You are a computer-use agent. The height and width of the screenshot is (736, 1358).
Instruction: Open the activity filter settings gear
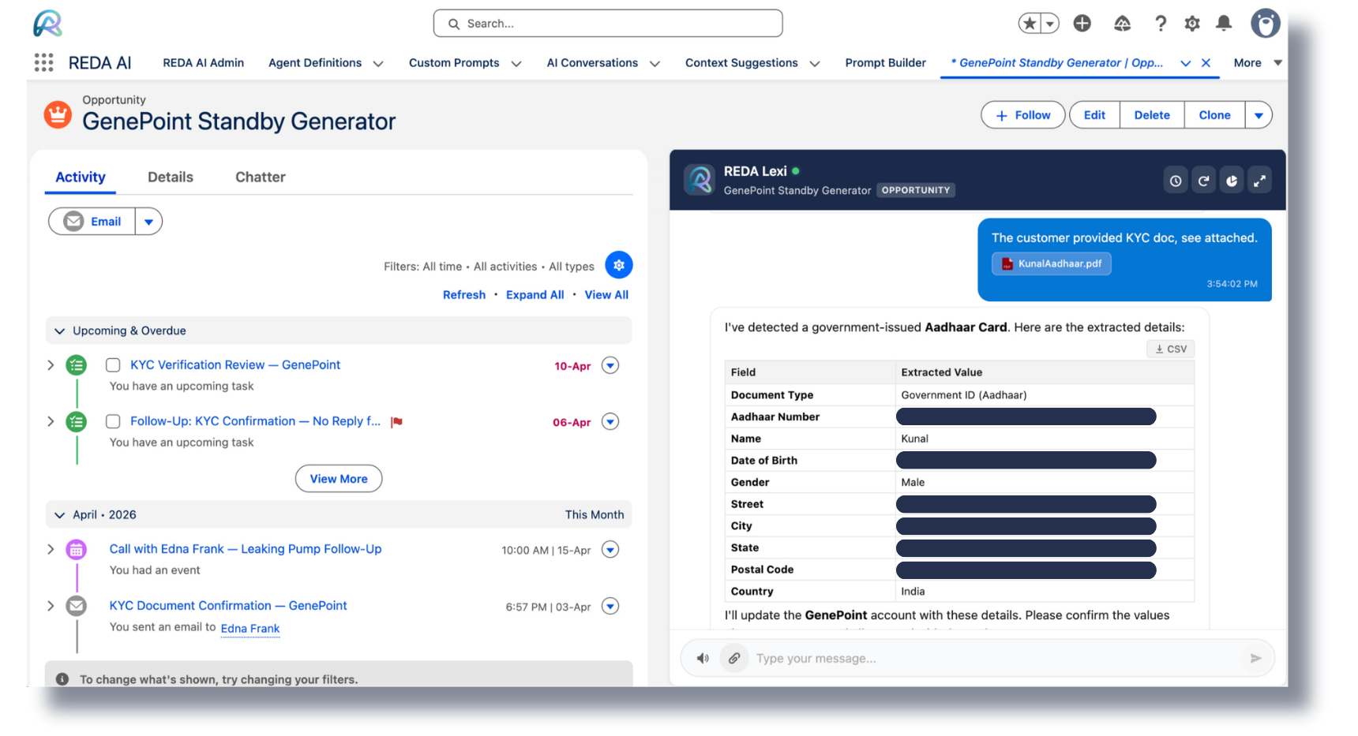(x=619, y=265)
